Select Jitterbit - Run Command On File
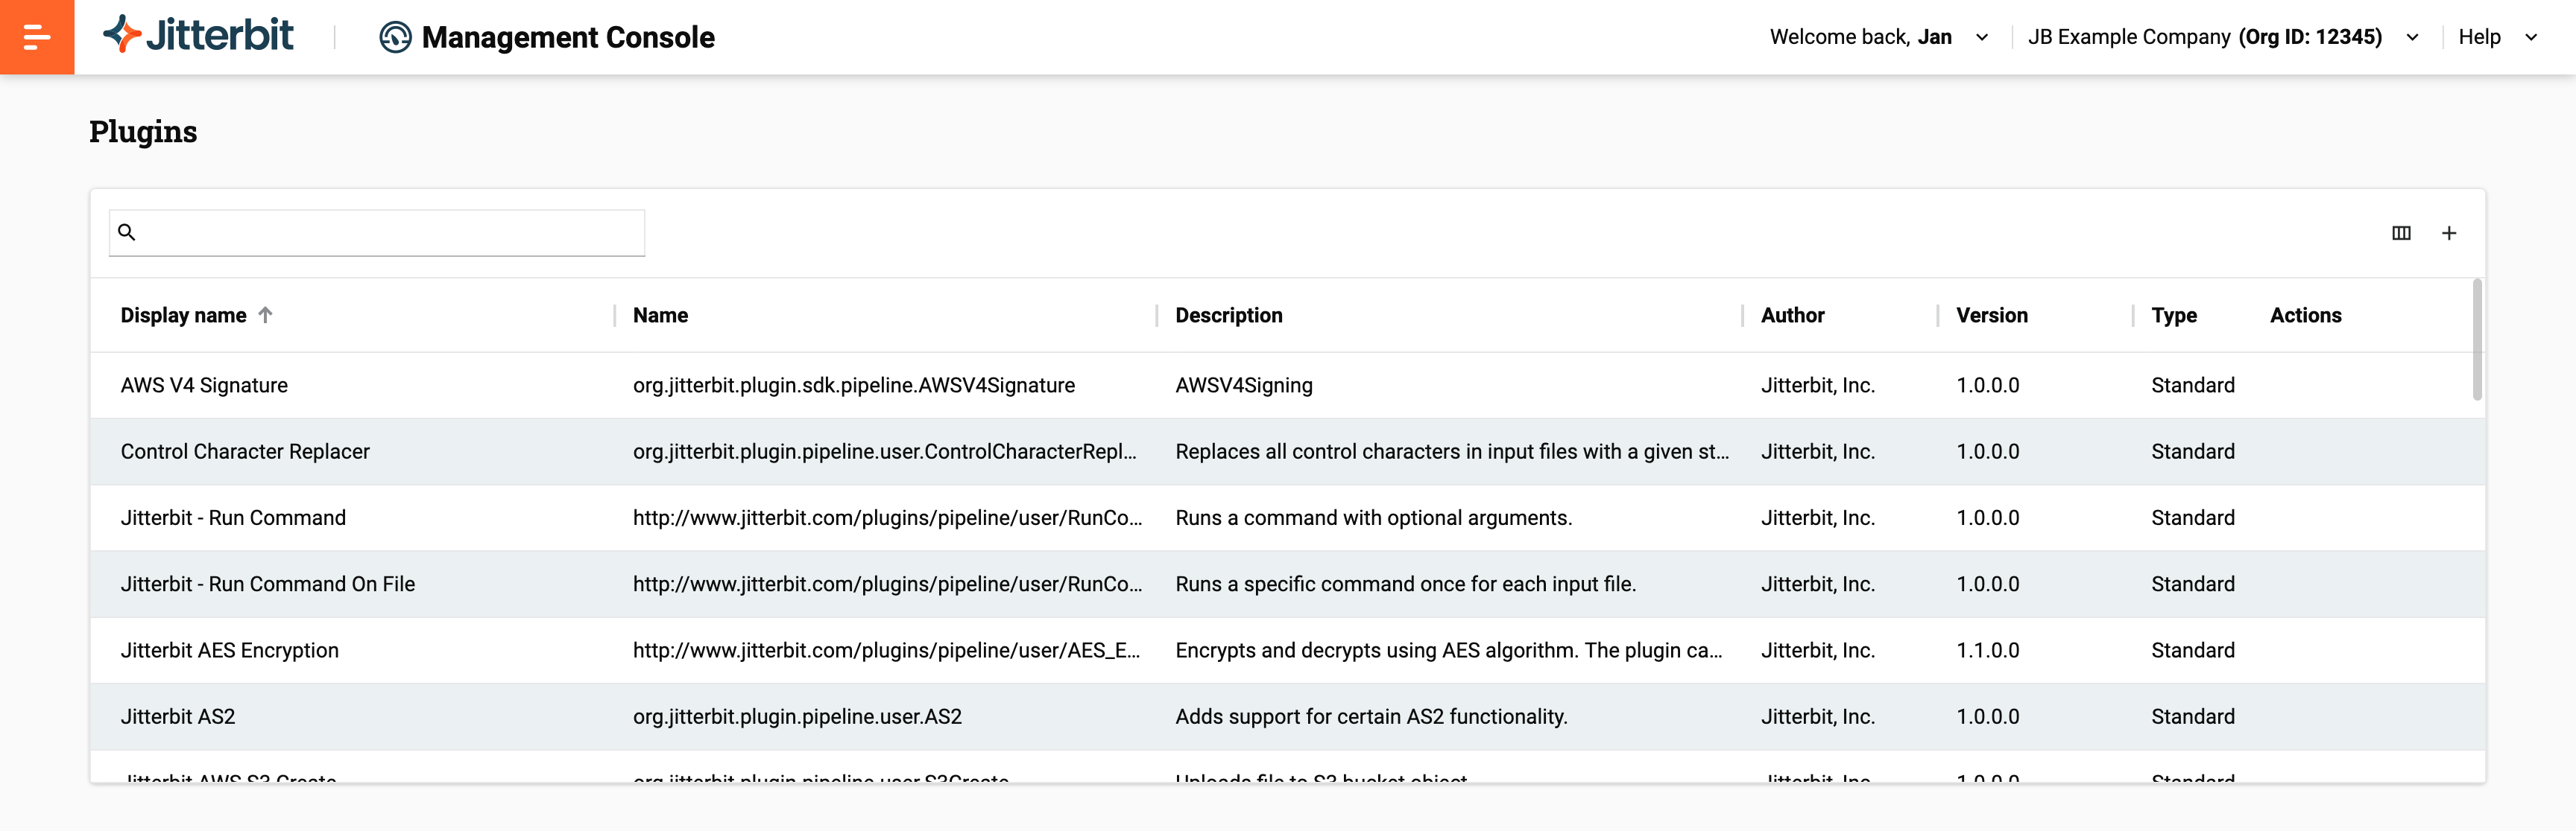 coord(267,585)
